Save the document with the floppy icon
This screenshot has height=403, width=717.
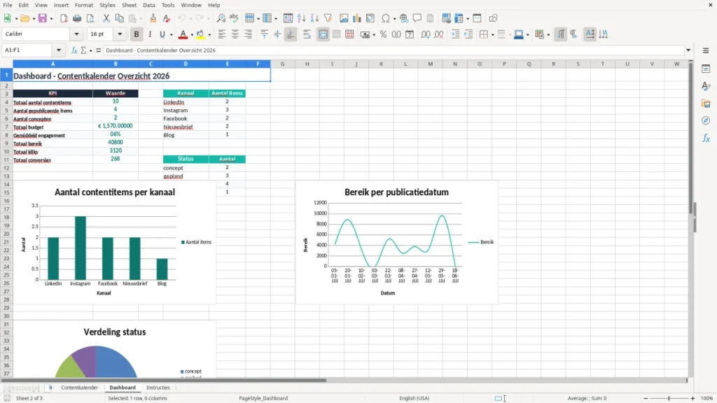42,18
